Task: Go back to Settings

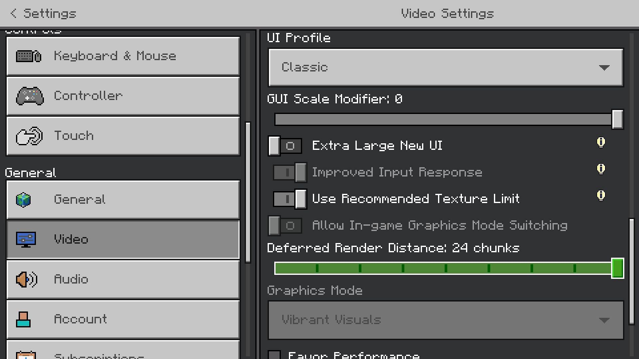Action: tap(43, 14)
